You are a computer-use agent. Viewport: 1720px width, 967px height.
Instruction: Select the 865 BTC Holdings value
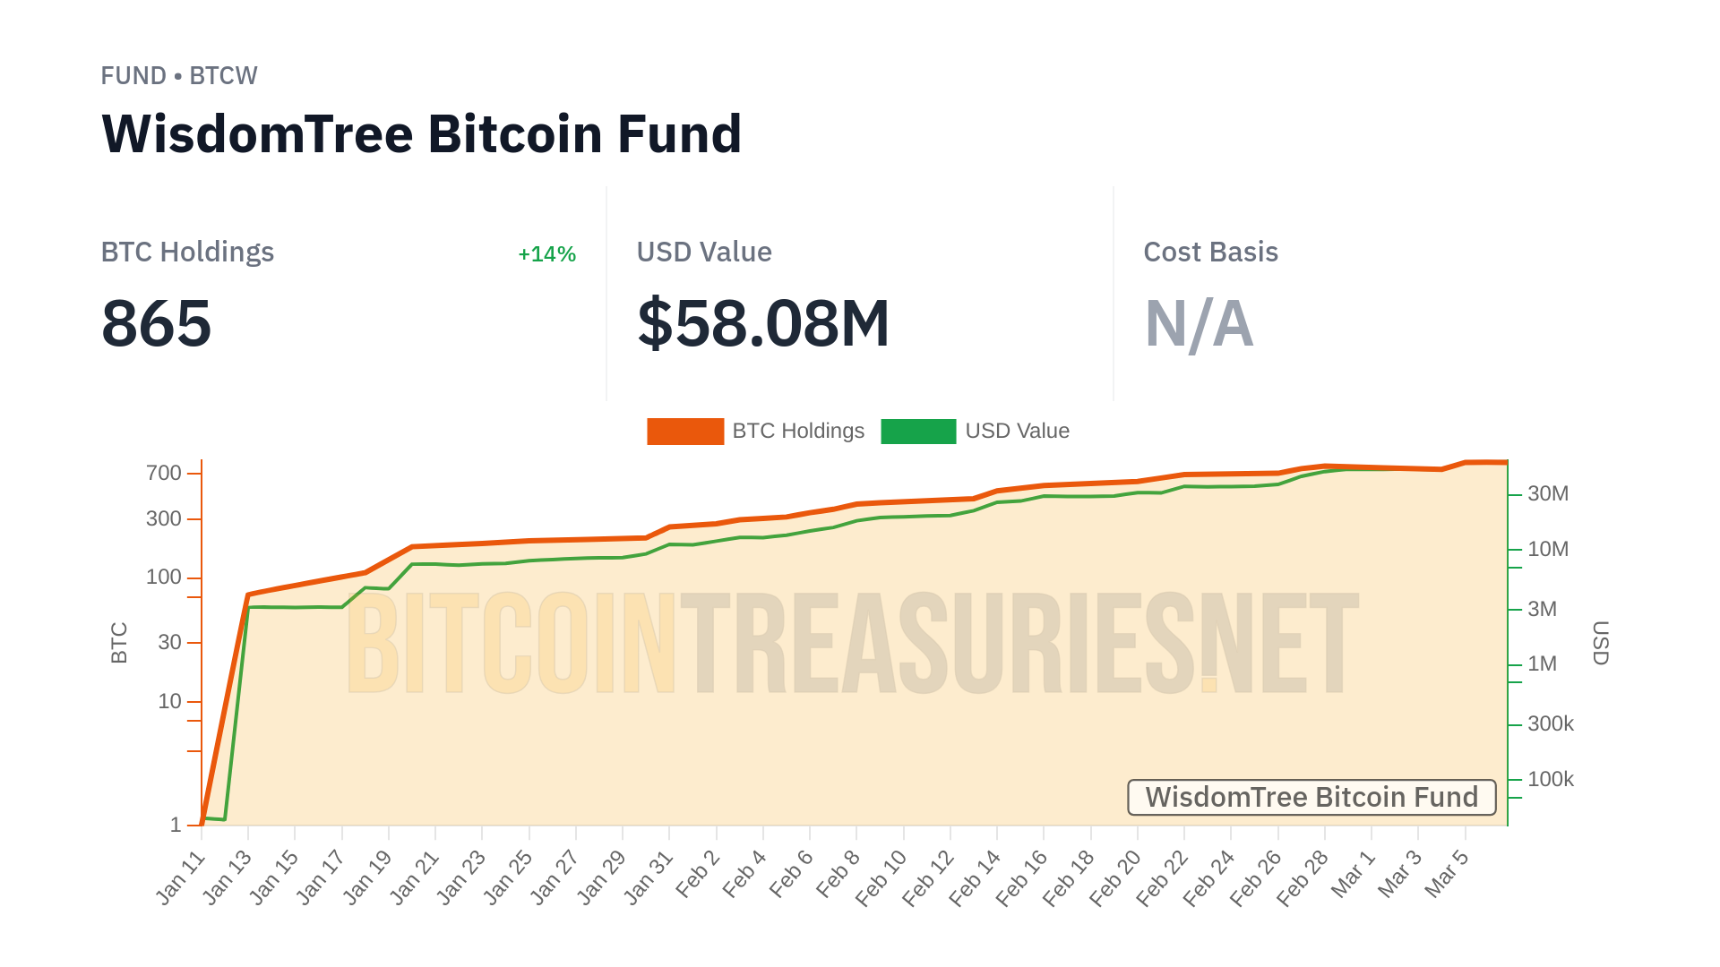click(157, 323)
